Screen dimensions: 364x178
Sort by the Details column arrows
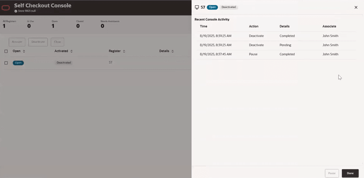pyautogui.click(x=173, y=51)
